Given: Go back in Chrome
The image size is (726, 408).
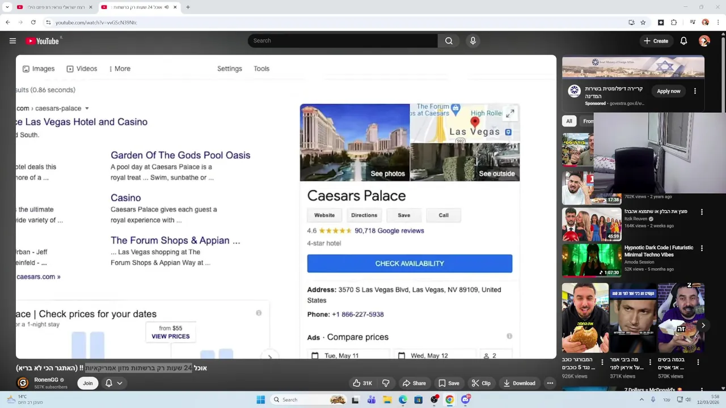Looking at the screenshot, I should tap(7, 22).
